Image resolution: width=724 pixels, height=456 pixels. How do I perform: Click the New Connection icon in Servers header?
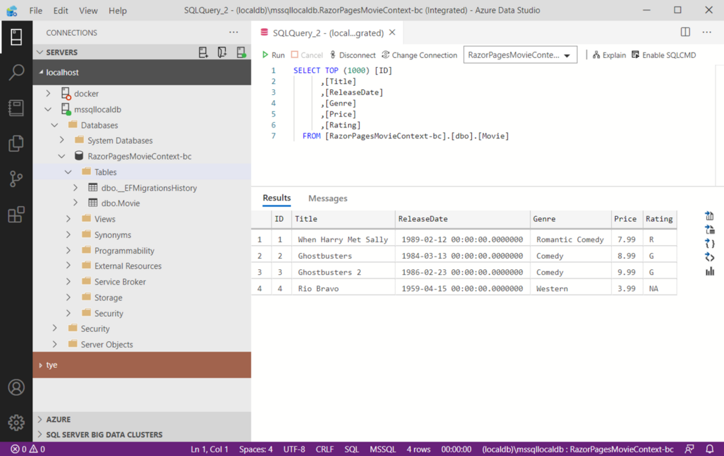click(x=203, y=52)
